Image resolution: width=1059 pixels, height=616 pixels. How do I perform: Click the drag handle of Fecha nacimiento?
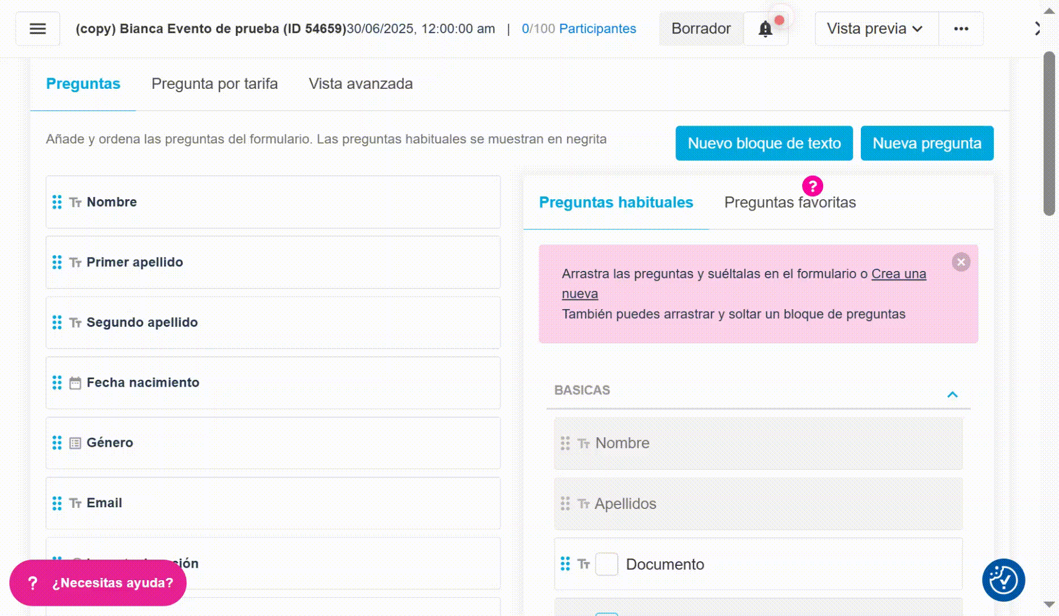(57, 383)
